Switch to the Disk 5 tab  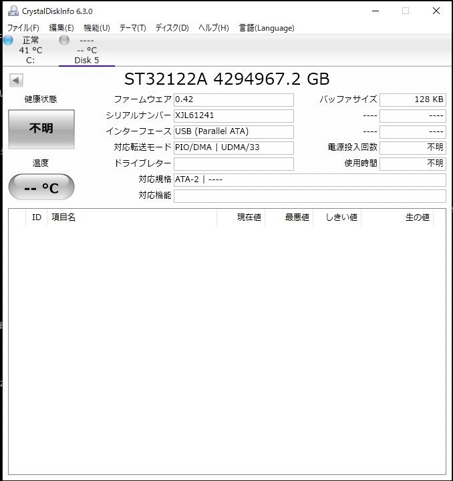[x=87, y=50]
